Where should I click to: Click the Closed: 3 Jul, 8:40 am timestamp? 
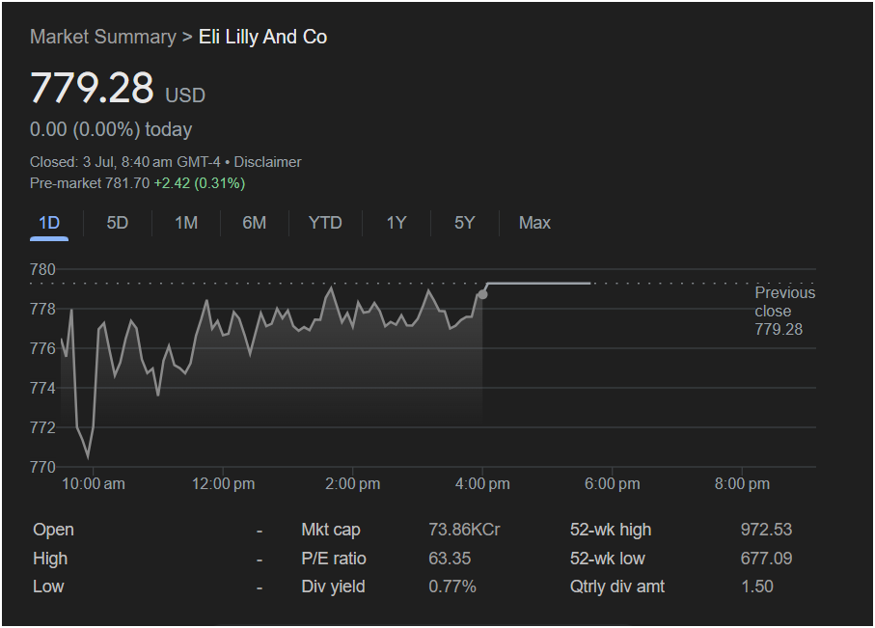pos(125,162)
